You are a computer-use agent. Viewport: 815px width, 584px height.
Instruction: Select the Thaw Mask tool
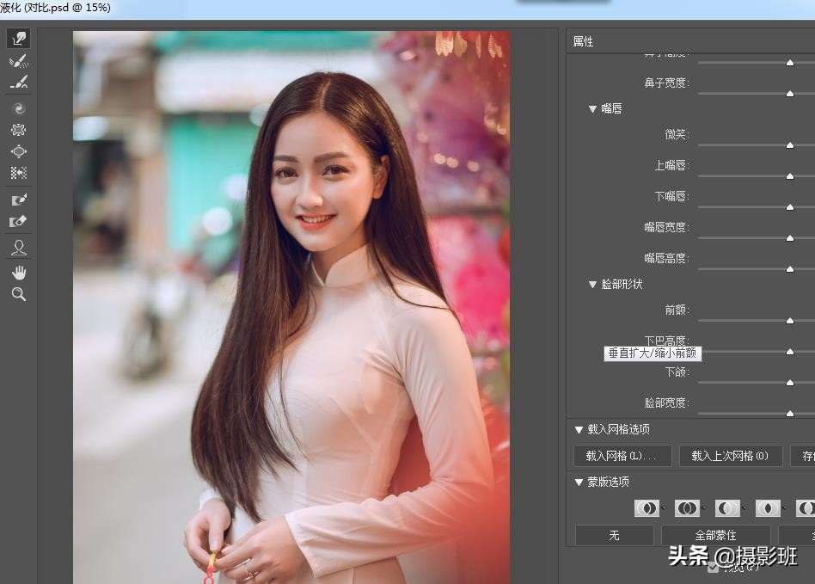(x=19, y=222)
